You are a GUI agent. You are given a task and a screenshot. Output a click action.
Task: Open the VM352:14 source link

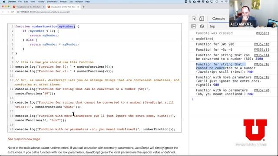(x=261, y=55)
